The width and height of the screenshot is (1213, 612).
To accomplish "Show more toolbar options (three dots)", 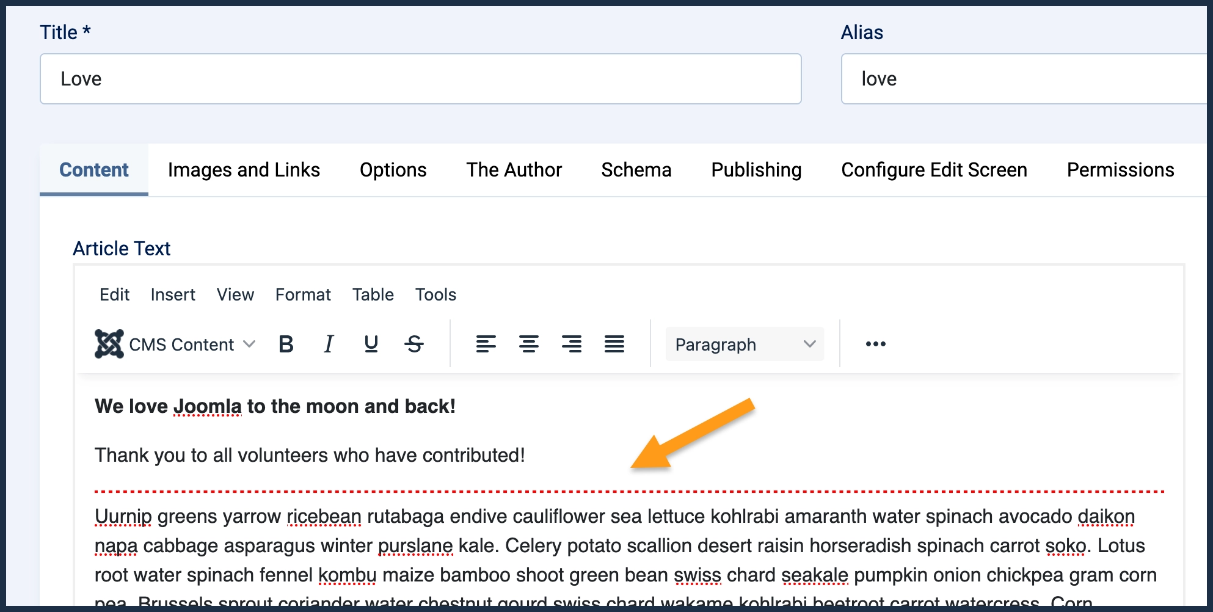I will [x=876, y=344].
